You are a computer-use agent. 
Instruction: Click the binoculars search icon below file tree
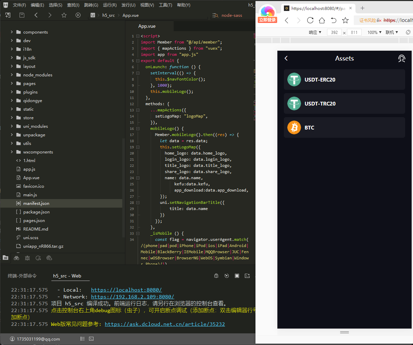pyautogui.click(x=16, y=258)
